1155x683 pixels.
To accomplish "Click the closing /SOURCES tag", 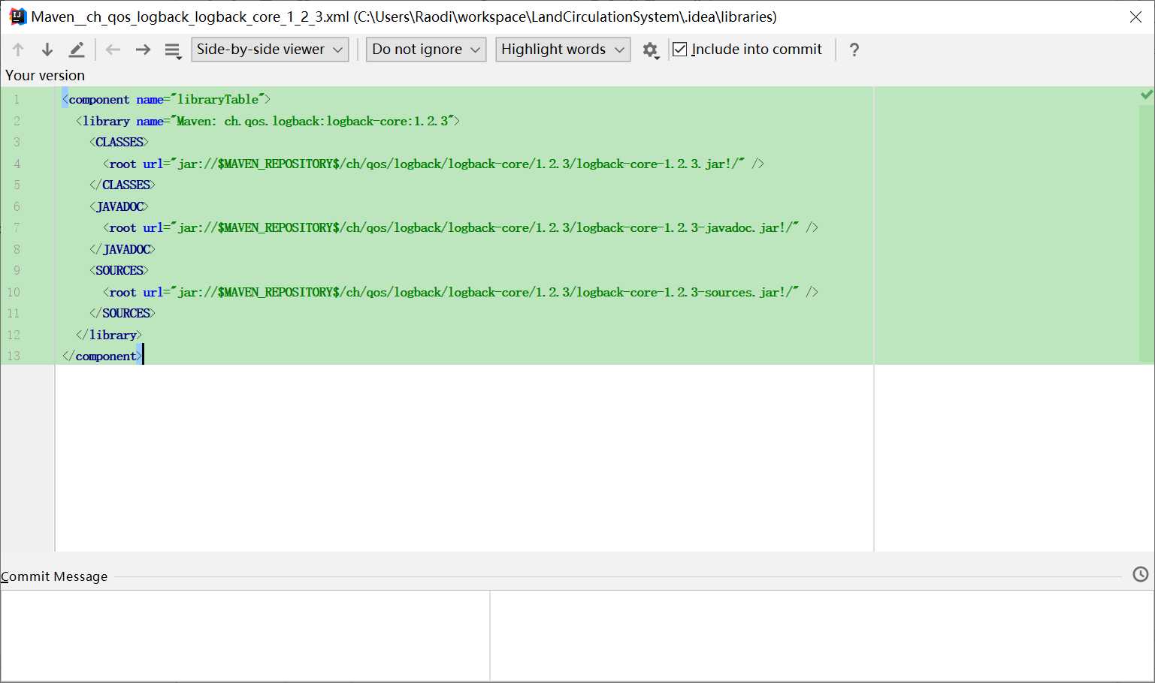I will 122,313.
